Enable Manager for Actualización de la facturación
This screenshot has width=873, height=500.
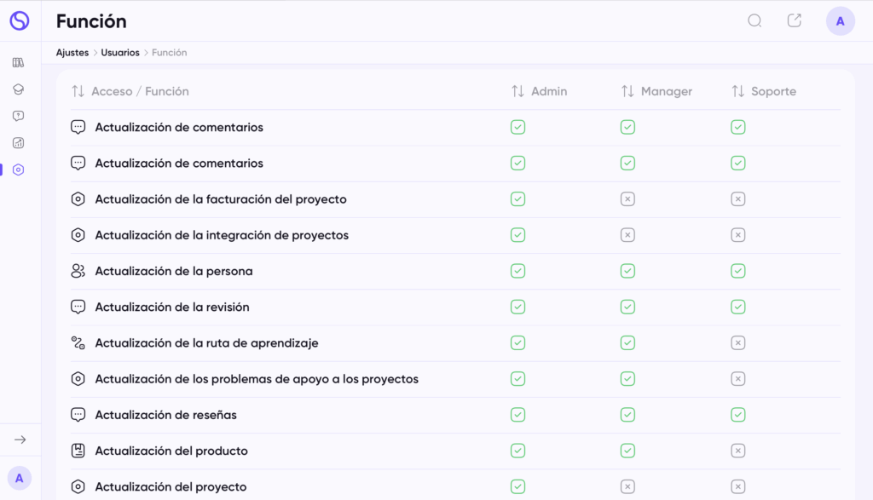[627, 199]
